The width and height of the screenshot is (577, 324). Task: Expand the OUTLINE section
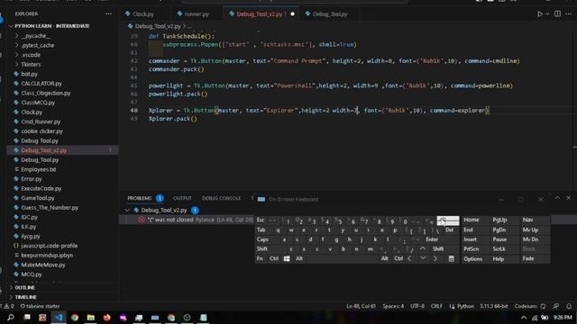coord(24,288)
